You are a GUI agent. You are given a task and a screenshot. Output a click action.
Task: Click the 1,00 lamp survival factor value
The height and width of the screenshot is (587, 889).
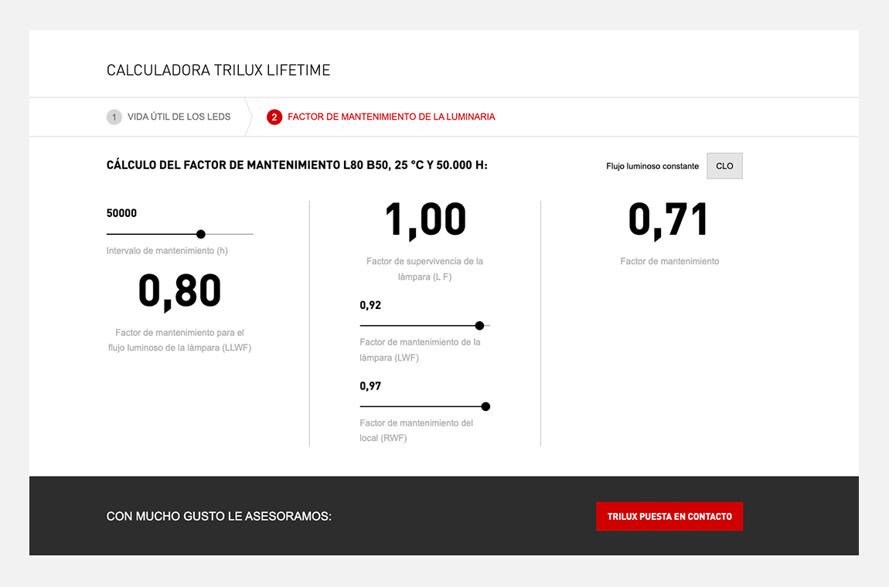[x=425, y=220]
